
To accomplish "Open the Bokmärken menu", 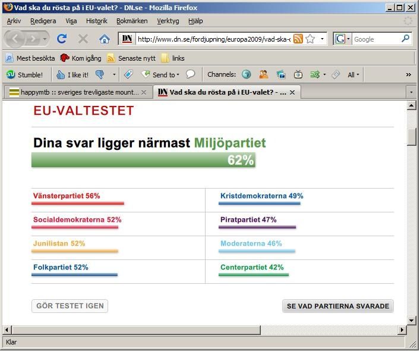I will [132, 21].
